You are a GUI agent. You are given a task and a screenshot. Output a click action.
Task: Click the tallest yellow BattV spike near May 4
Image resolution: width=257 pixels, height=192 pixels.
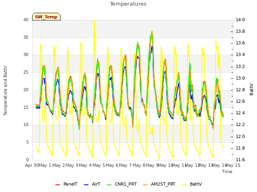click(94, 21)
